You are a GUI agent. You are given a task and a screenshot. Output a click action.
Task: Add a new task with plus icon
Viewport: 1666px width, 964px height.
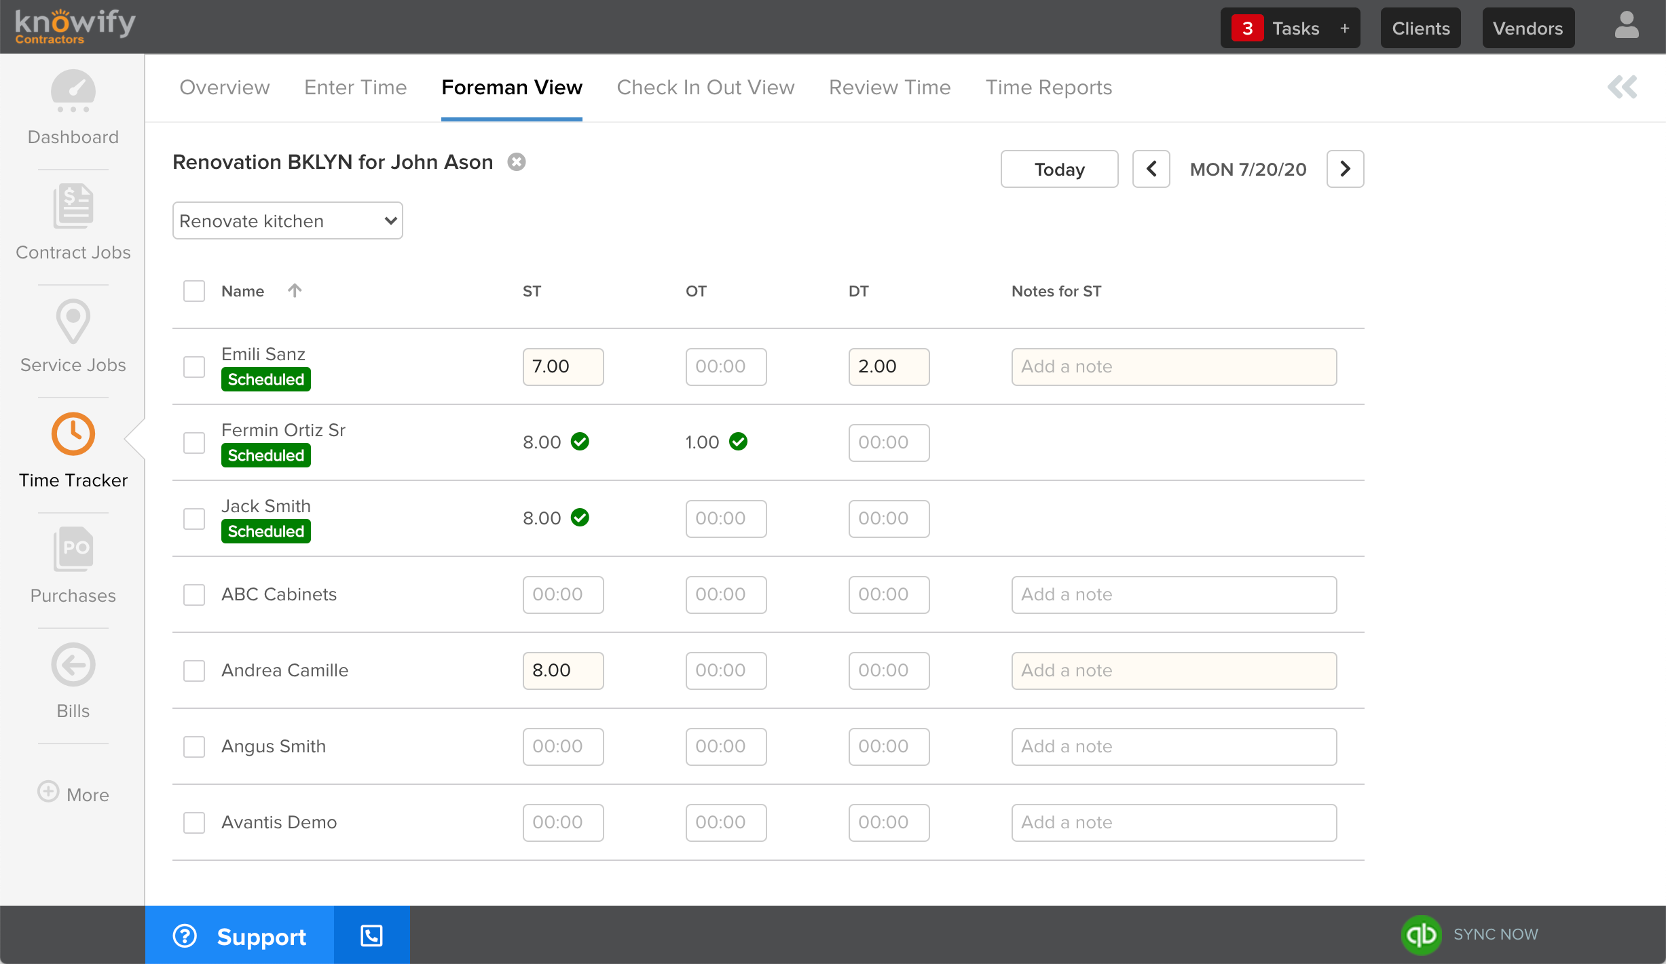click(1344, 28)
